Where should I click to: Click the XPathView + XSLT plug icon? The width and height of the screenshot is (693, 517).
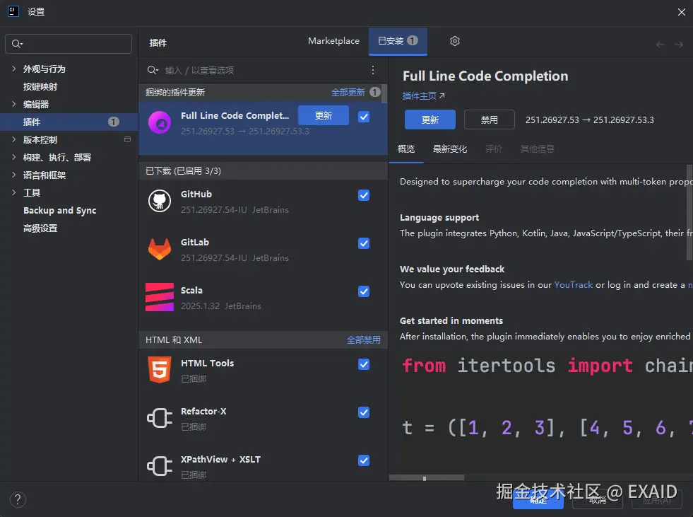[x=160, y=466]
